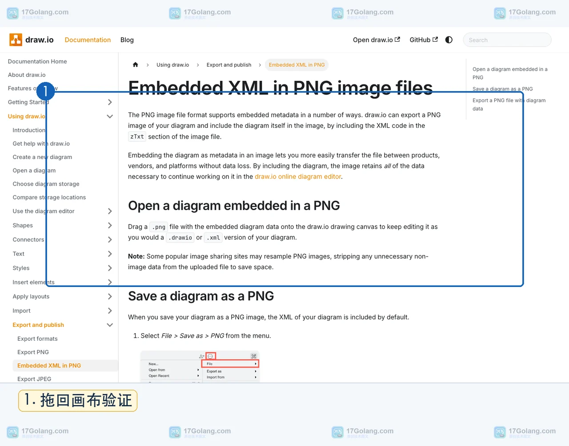Screen dimensions: 569x446
Task: Click Embedded XML in PNG breadcrumb chip
Action: pos(297,65)
